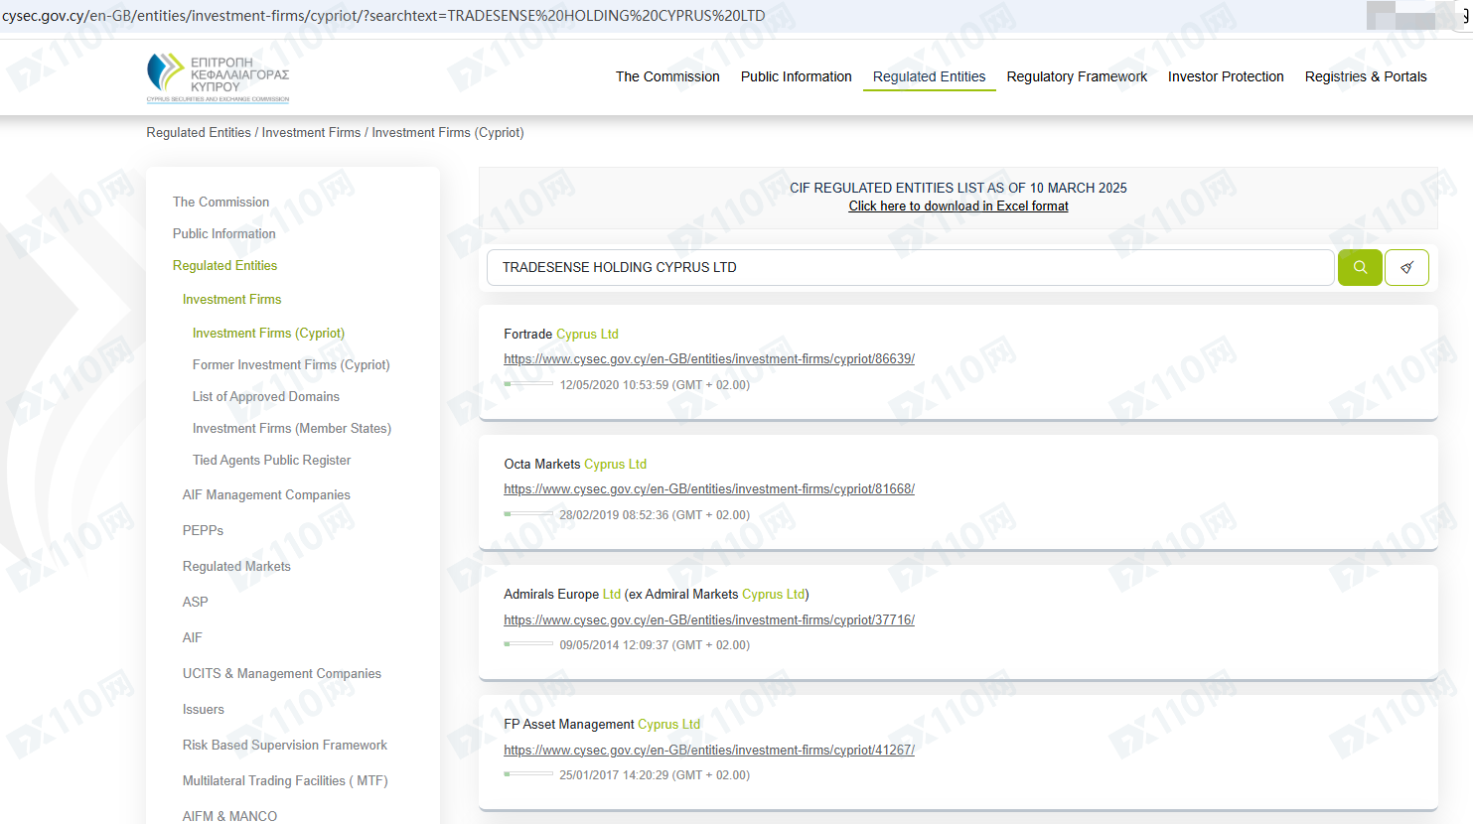Click the search text input field
The height and width of the screenshot is (824, 1473).
pyautogui.click(x=909, y=267)
